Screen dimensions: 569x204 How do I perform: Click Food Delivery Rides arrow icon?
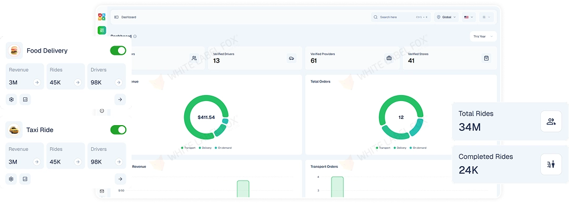point(78,83)
